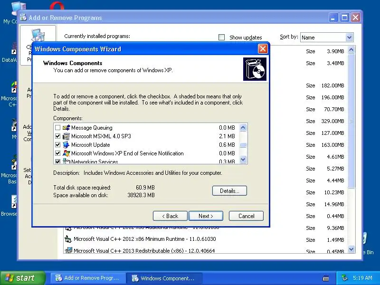Screen dimensions: 380x285
Task: Click the system tray security icon
Action: (344, 278)
